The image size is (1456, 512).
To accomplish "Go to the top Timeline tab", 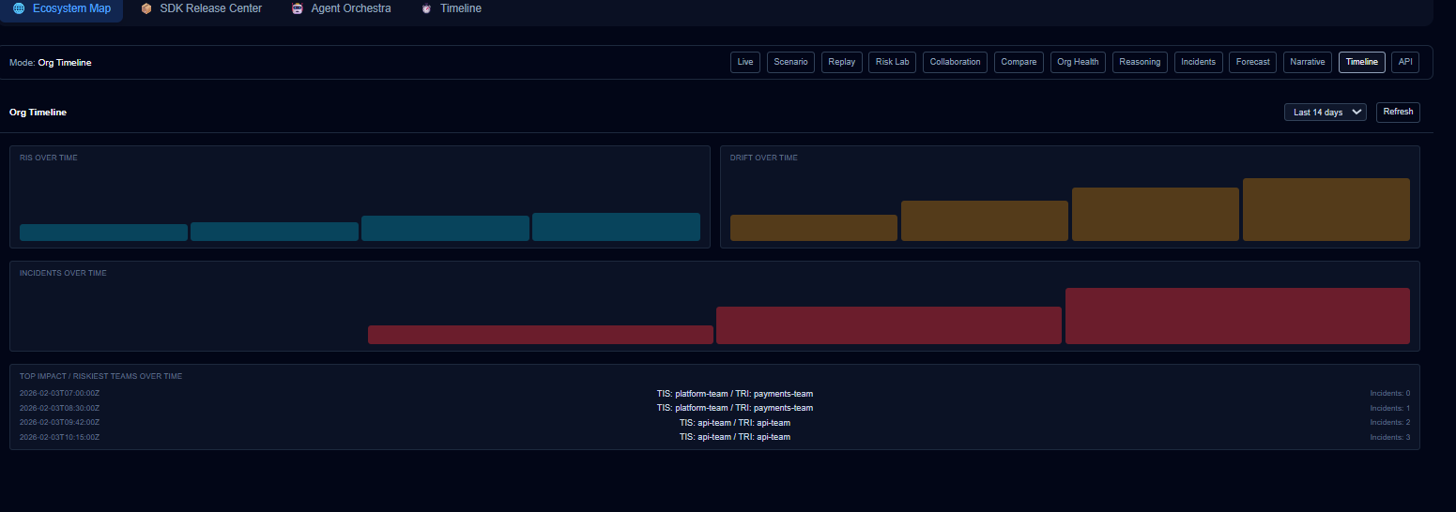I will click(x=452, y=8).
